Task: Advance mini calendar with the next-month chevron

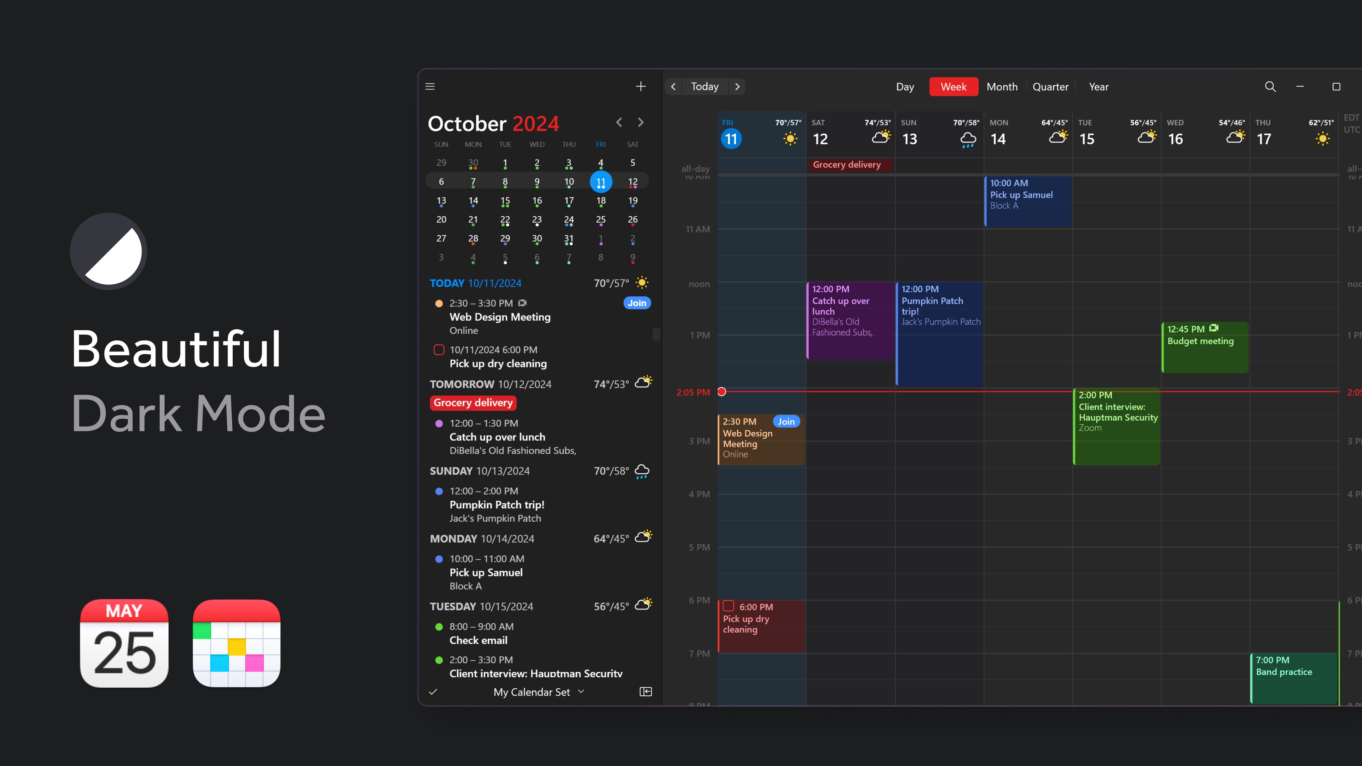Action: 641,122
